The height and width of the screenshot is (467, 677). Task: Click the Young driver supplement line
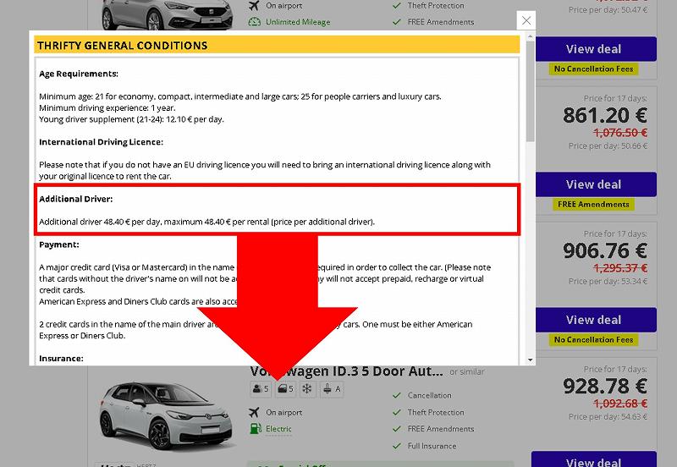tap(131, 119)
